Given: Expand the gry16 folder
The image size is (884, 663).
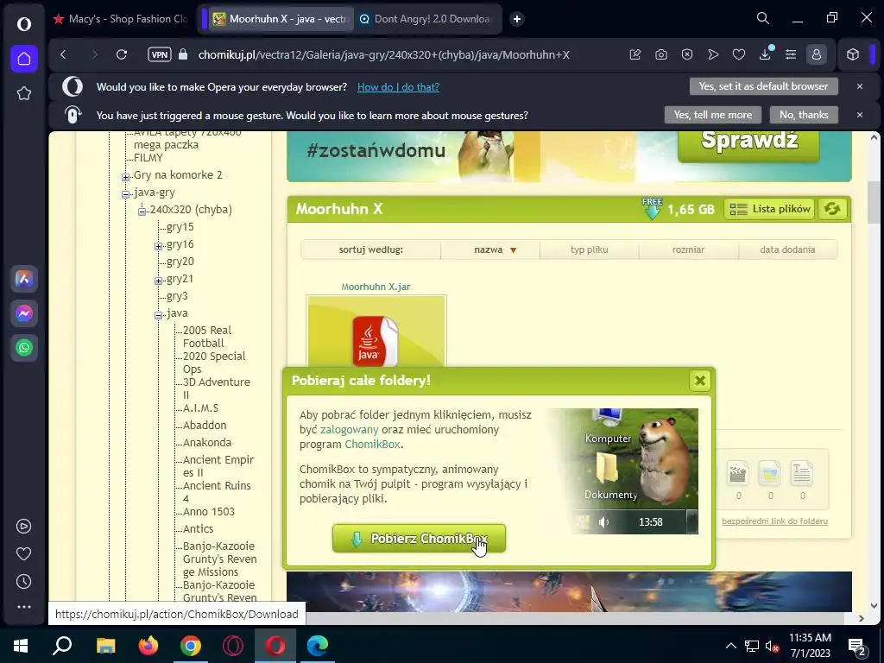Looking at the screenshot, I should click(x=159, y=246).
